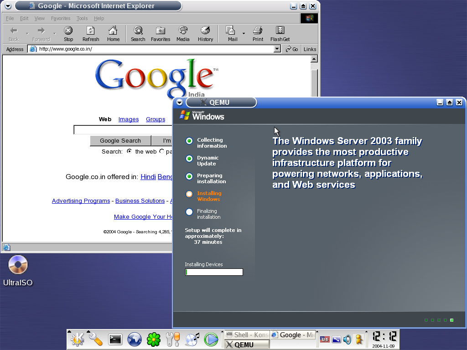
Task: Refresh the Google page
Action: (91, 34)
